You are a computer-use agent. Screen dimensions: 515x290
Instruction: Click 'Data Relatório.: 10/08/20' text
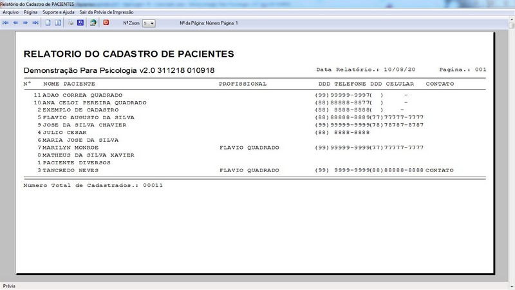coord(366,70)
